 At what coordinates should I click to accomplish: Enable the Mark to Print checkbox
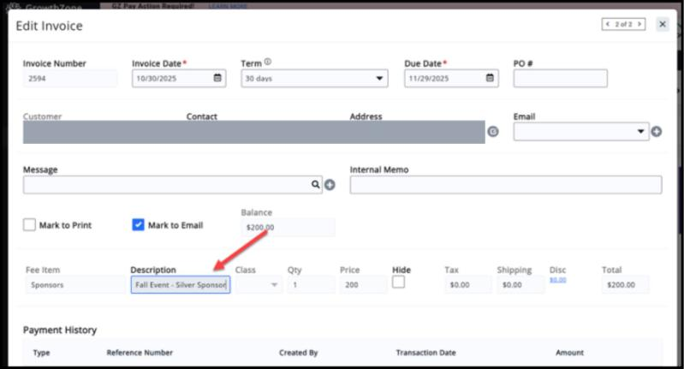pos(29,224)
